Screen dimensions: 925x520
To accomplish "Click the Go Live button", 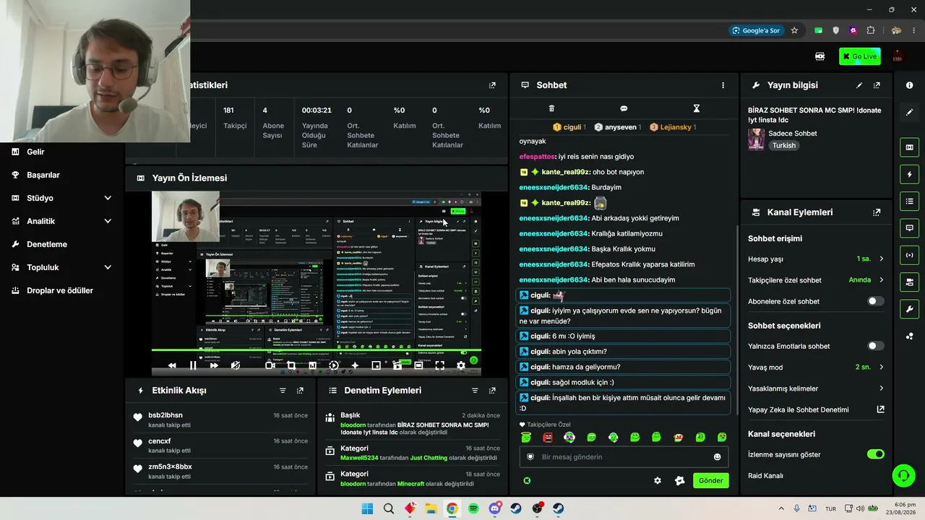I will (x=860, y=56).
